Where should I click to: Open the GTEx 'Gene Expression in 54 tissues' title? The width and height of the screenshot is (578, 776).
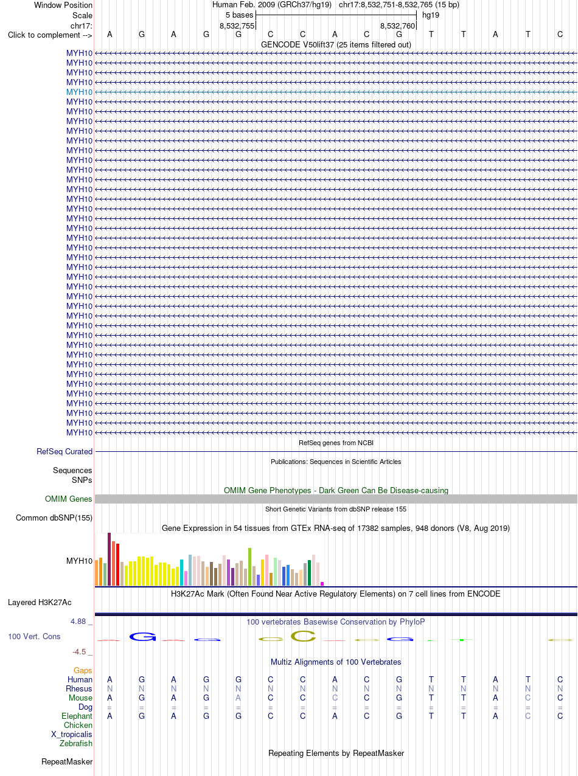[336, 528]
